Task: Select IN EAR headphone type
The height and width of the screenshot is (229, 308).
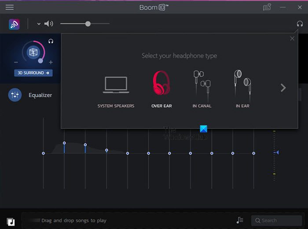Action: pos(242,89)
